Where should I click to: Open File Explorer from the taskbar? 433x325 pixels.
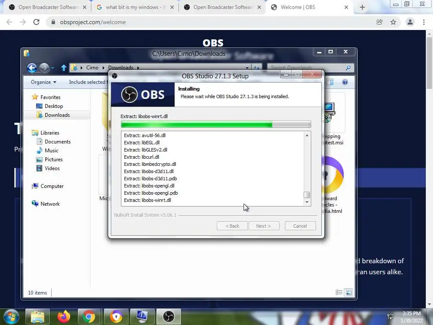point(38,317)
